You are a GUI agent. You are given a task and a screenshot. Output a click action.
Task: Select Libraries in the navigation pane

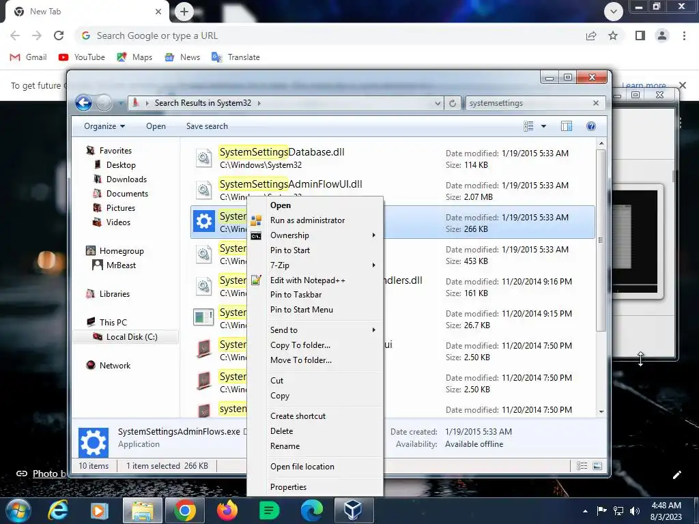click(x=114, y=293)
